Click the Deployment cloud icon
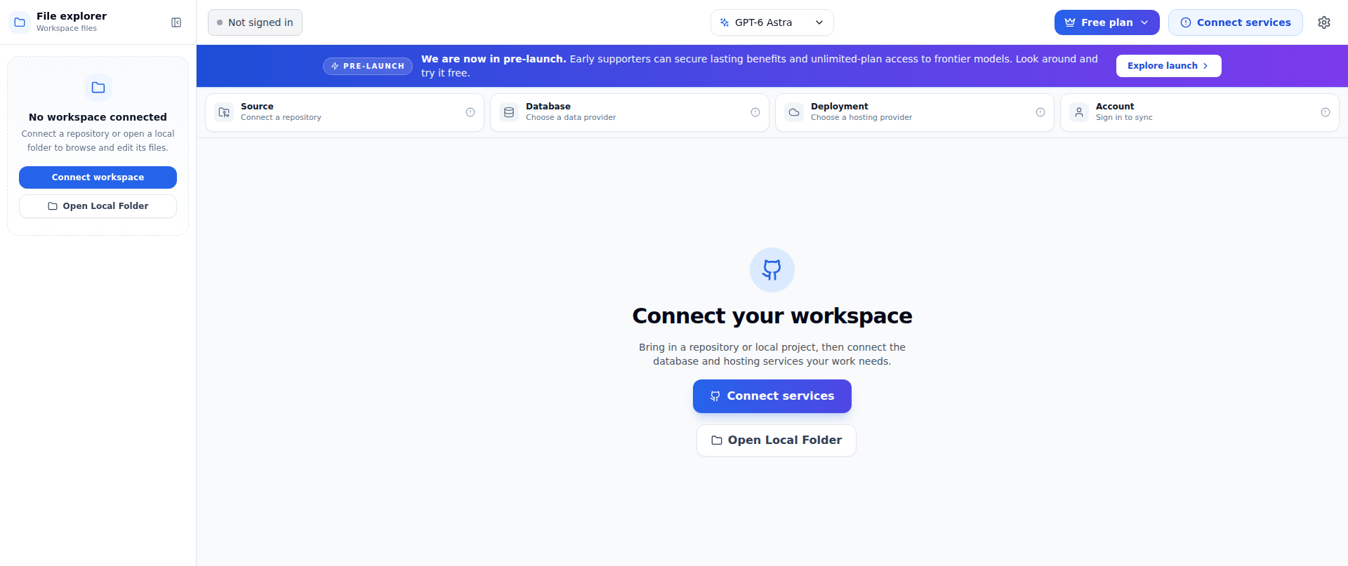The height and width of the screenshot is (566, 1348). point(794,112)
